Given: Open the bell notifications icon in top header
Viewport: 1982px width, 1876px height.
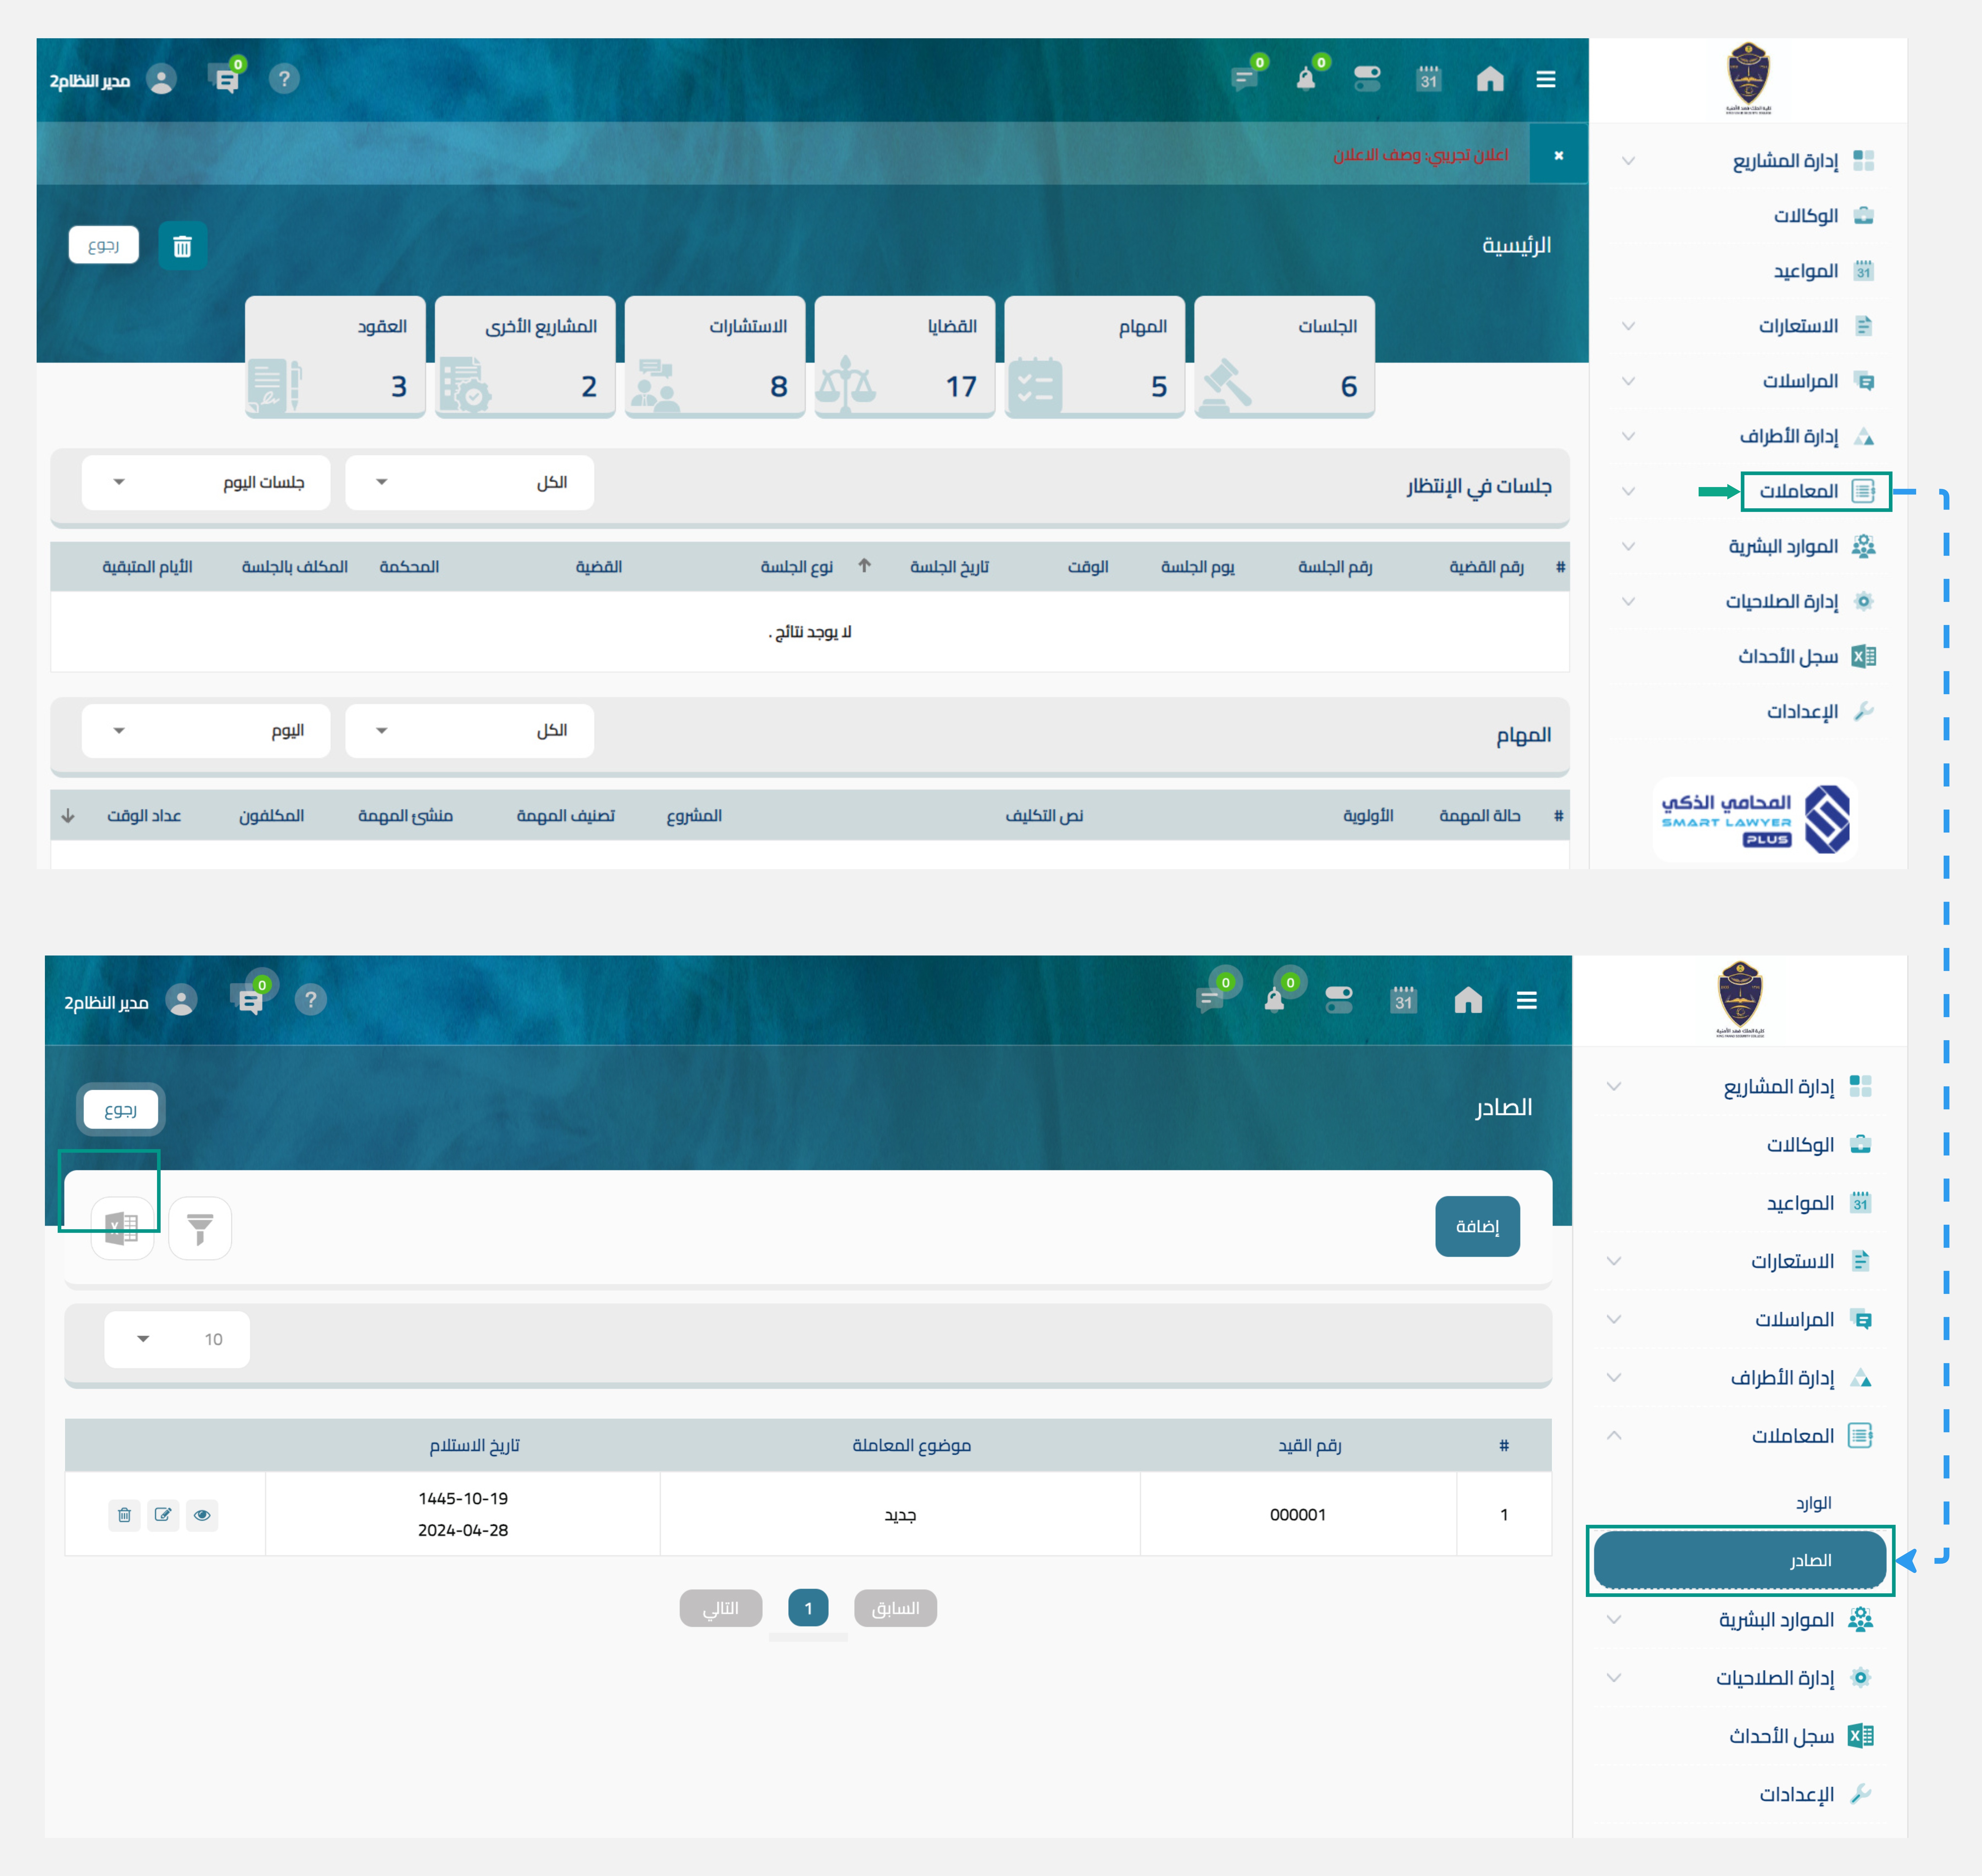Looking at the screenshot, I should pos(1306,79).
